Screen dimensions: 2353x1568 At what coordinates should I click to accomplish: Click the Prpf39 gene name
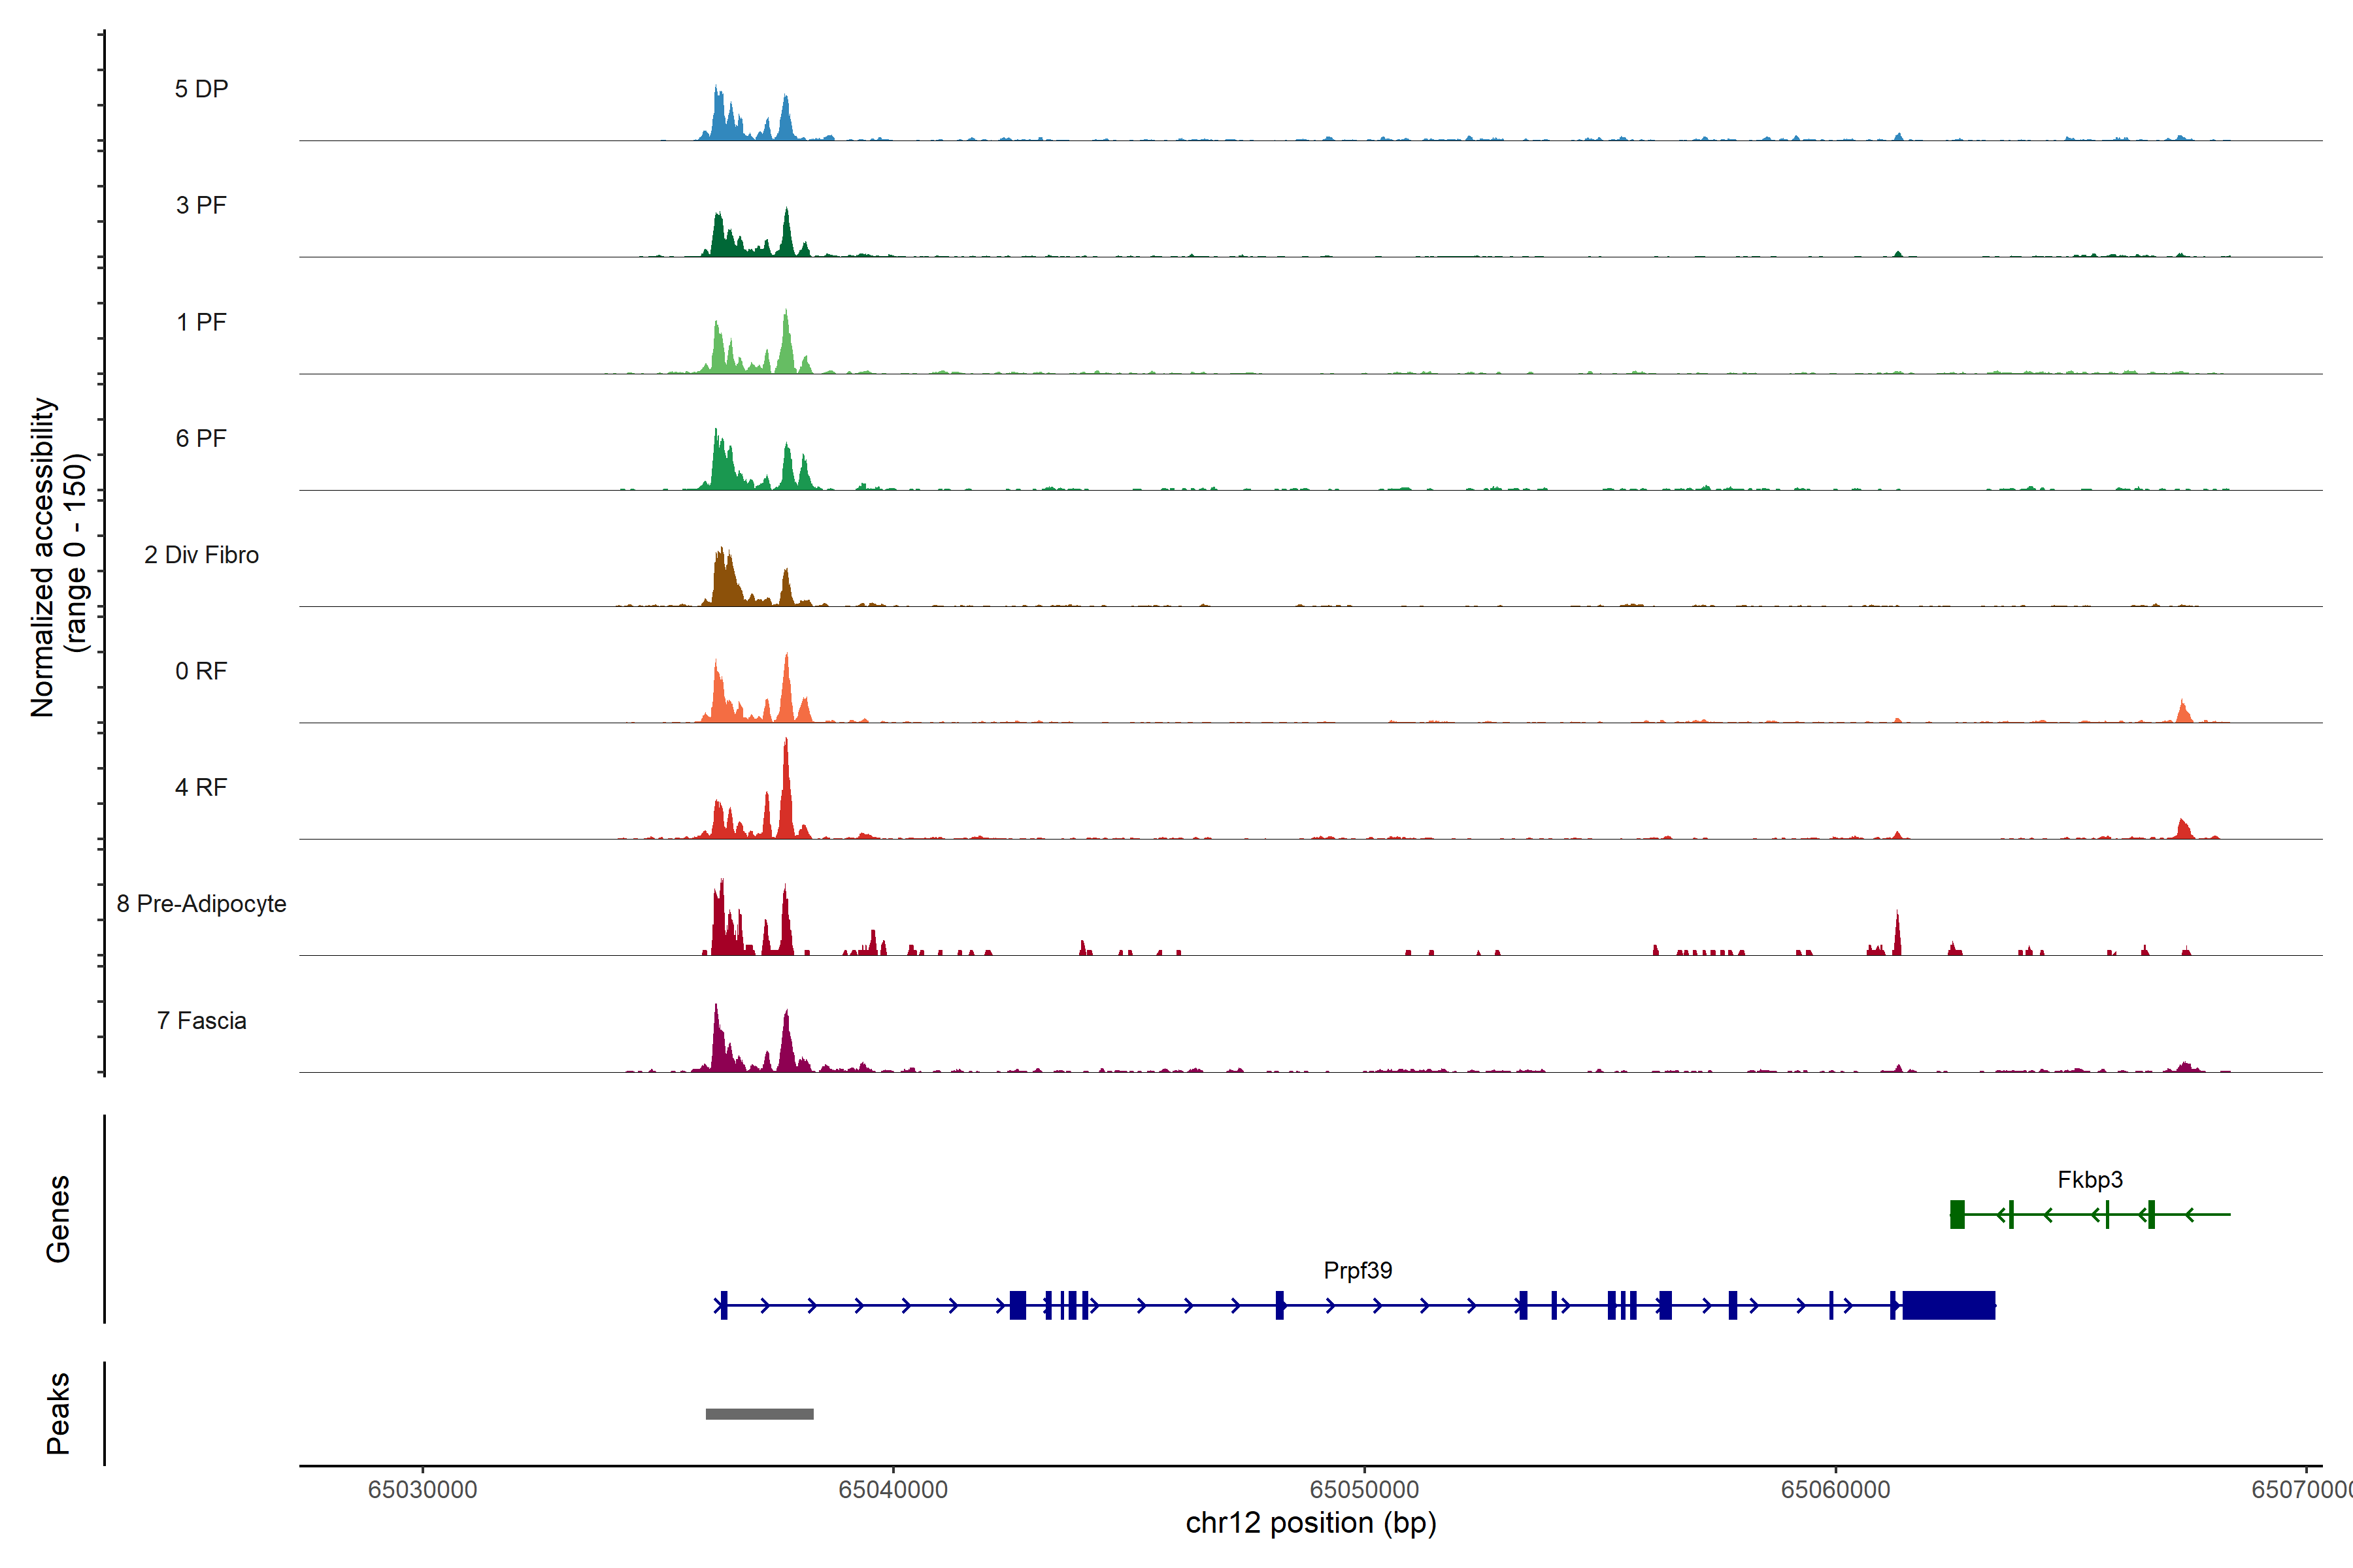tap(1358, 1271)
